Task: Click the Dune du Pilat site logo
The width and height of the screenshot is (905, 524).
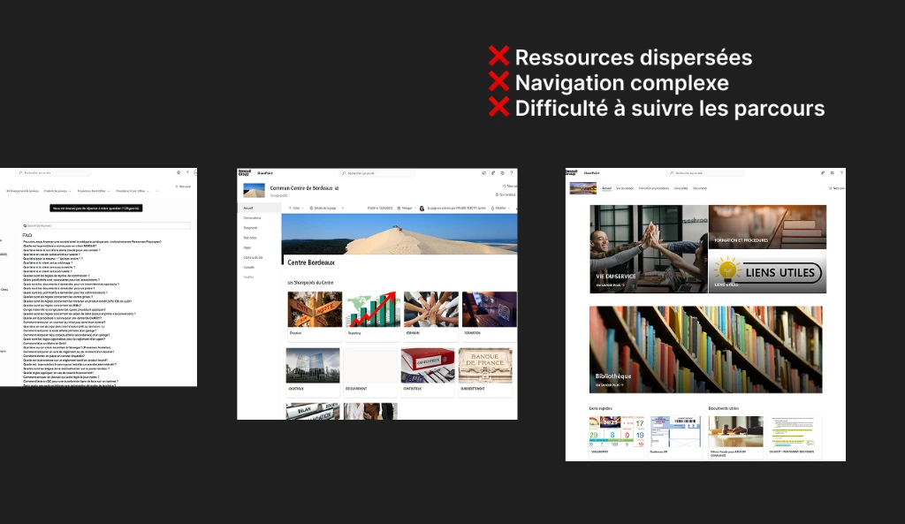Action: (x=253, y=191)
